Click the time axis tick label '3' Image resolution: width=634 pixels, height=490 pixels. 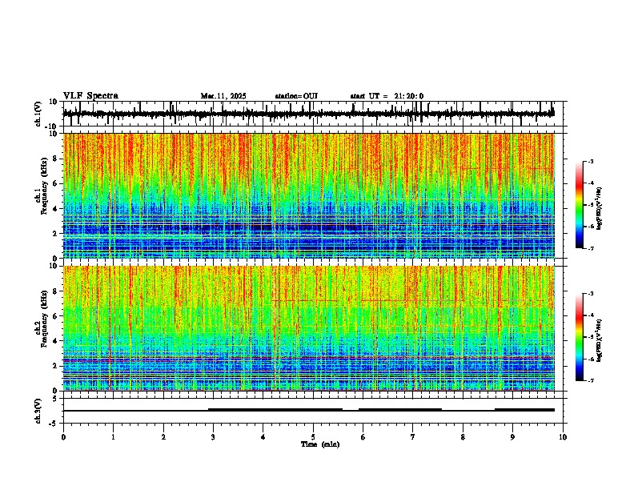coord(213,437)
